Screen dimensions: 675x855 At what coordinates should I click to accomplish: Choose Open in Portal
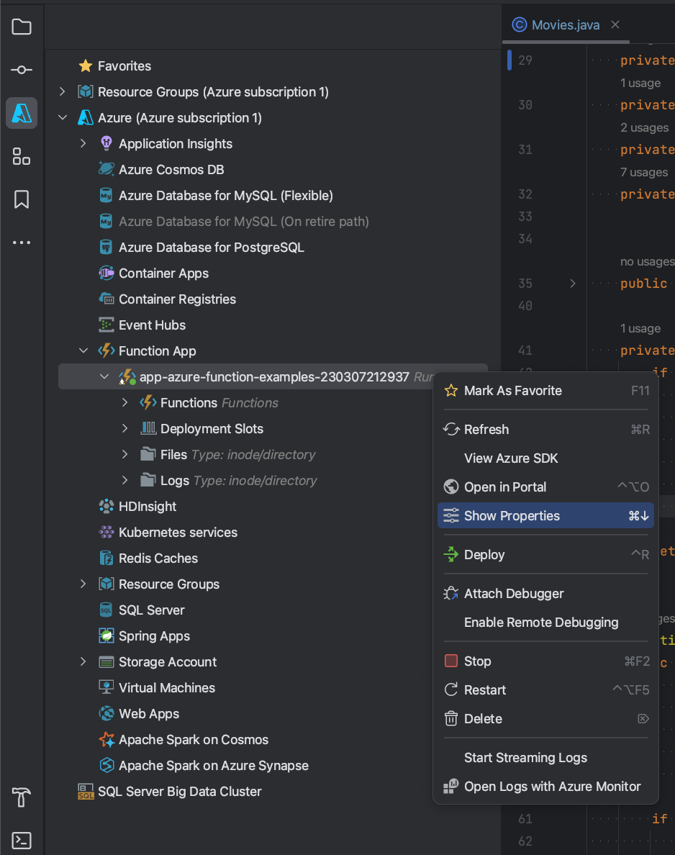pos(504,487)
